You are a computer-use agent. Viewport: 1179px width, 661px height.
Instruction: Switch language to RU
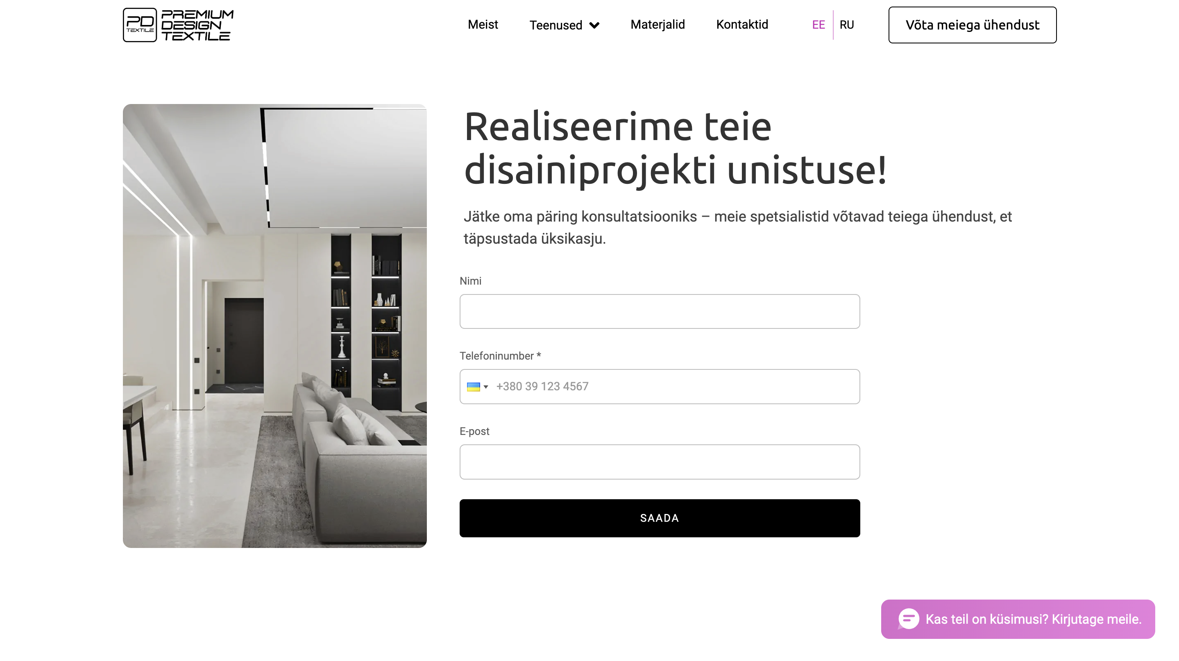click(846, 25)
